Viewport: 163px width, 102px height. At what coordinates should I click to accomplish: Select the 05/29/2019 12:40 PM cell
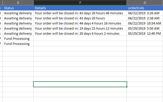pyautogui.click(x=145, y=33)
